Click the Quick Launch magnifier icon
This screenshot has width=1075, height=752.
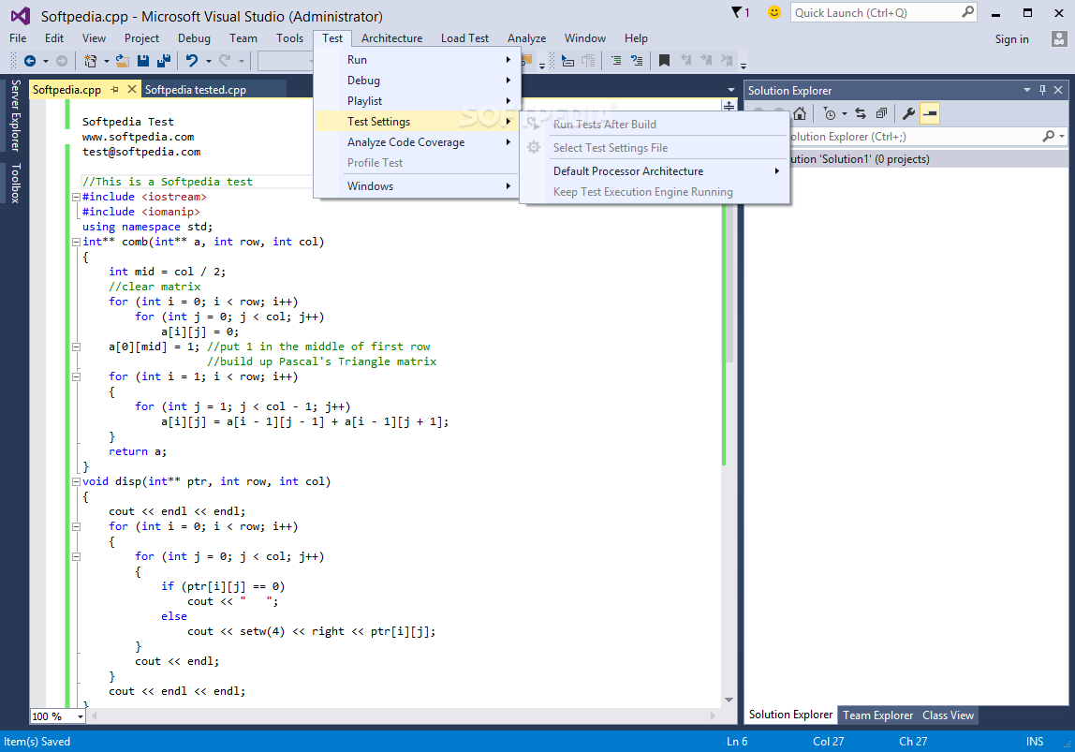[967, 12]
